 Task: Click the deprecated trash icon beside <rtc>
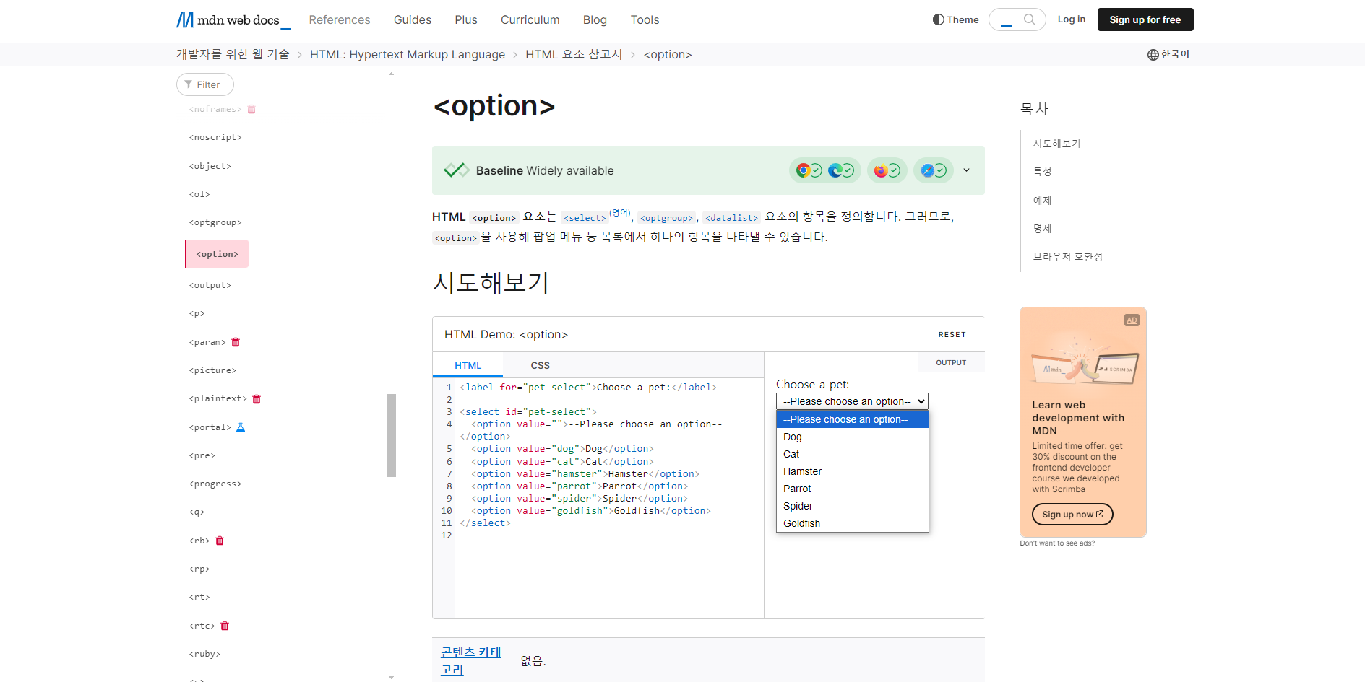[225, 626]
